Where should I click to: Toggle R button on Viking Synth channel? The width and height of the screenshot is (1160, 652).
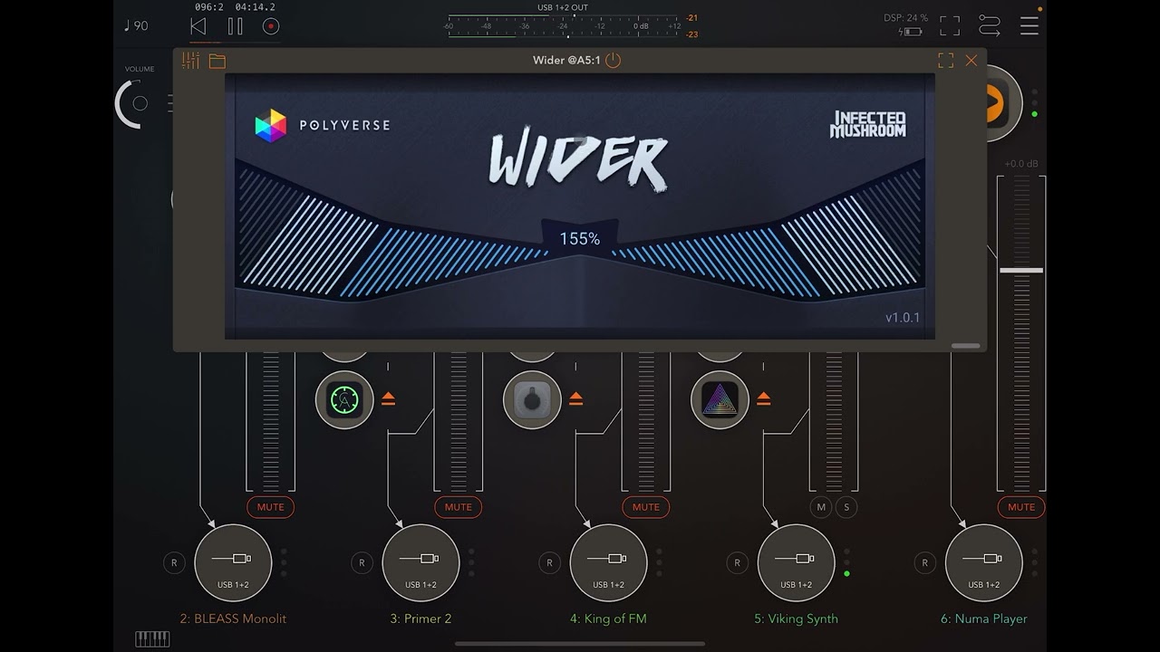[737, 562]
